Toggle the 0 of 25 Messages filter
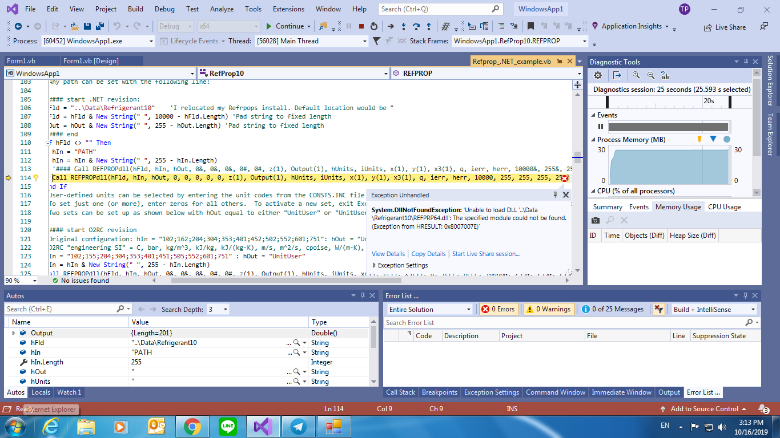Image resolution: width=780 pixels, height=438 pixels. tap(613, 309)
